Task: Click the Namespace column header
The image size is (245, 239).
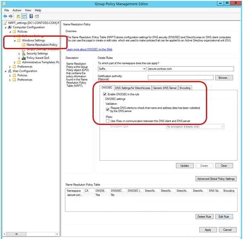Action: click(74, 191)
